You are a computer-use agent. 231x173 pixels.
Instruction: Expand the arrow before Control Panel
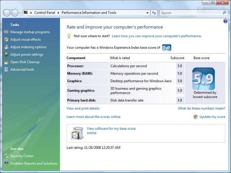(31, 13)
